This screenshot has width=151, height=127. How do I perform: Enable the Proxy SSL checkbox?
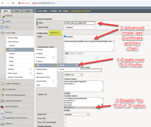pos(65,118)
